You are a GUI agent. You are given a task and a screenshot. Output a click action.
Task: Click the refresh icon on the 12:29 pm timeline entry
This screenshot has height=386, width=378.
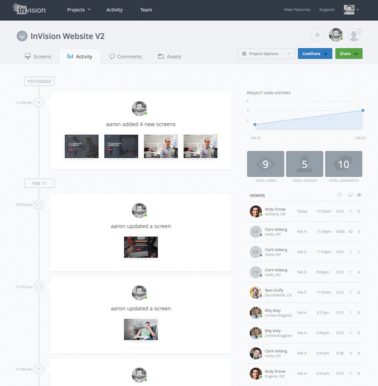(x=39, y=205)
